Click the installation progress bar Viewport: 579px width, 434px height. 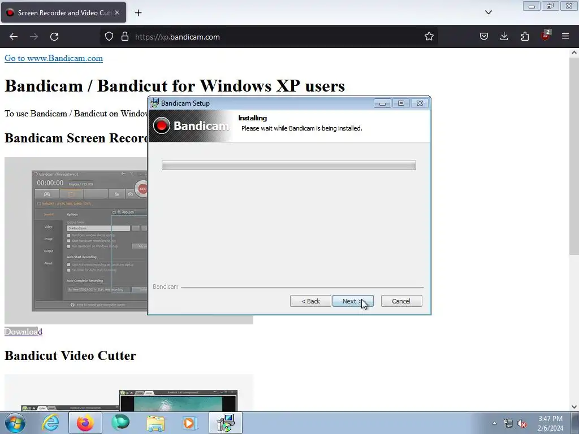tap(289, 165)
